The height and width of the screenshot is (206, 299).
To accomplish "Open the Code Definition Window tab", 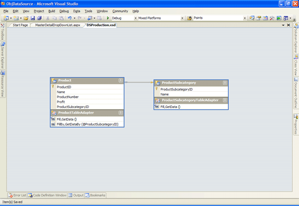I will coord(47,195).
